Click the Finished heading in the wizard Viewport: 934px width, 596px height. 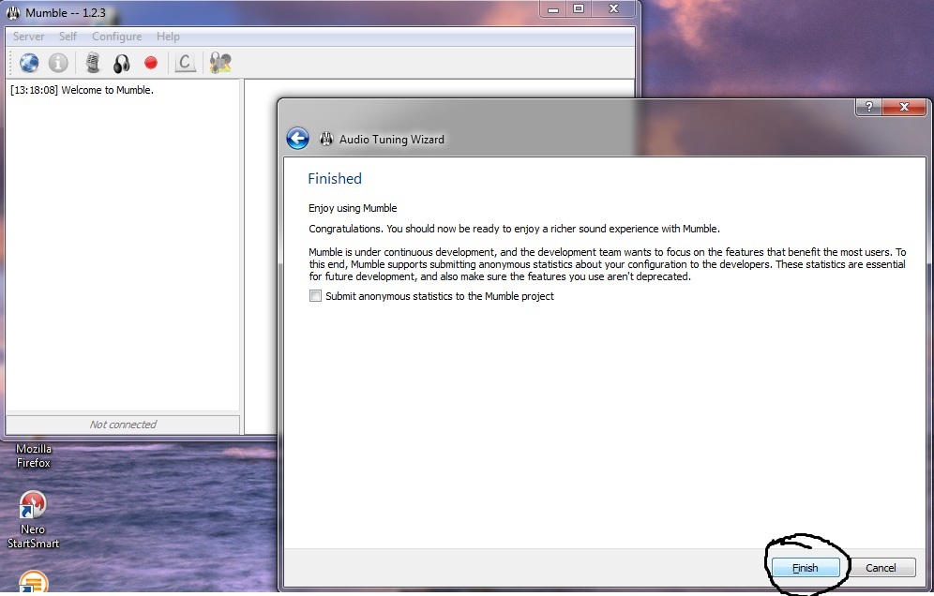point(335,179)
